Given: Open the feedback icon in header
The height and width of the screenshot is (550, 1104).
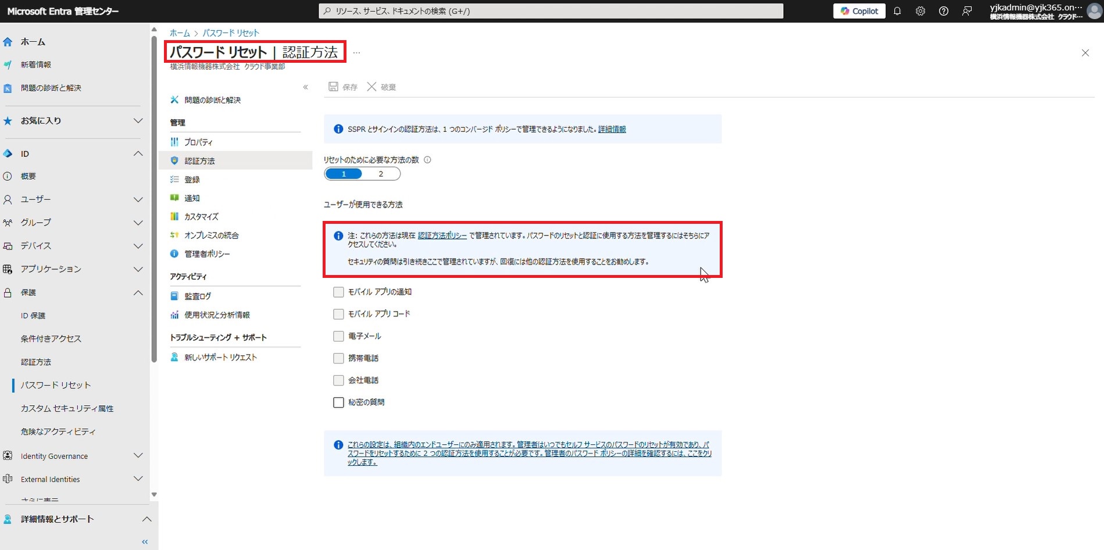Looking at the screenshot, I should (967, 11).
